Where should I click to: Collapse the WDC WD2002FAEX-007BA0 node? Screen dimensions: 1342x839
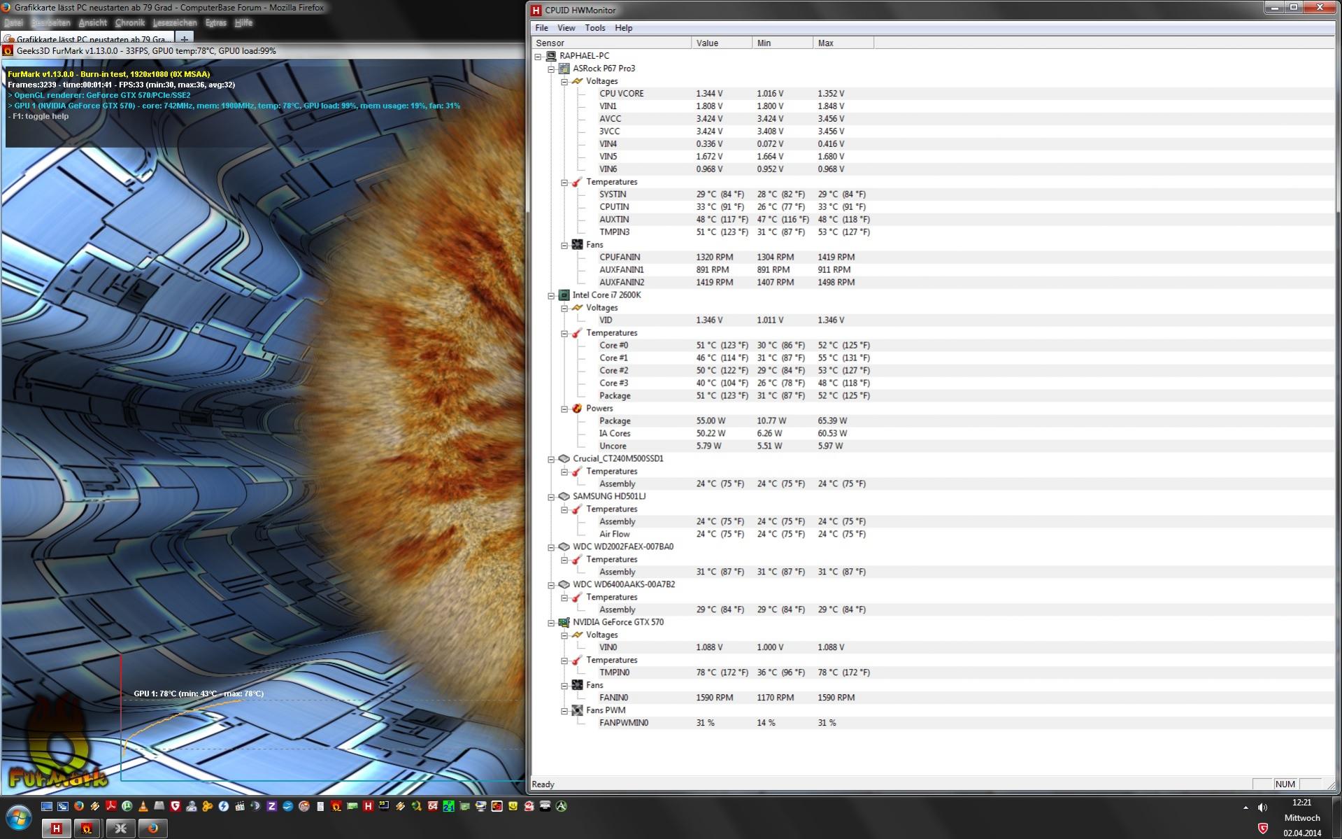click(552, 547)
